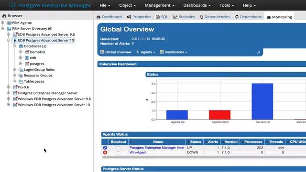The height and width of the screenshot is (172, 306).
Task: Click the red Agents Down bar
Action: pyautogui.click(x=219, y=115)
